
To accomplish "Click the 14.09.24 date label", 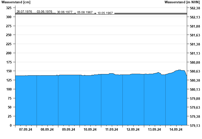I will [176, 130].
